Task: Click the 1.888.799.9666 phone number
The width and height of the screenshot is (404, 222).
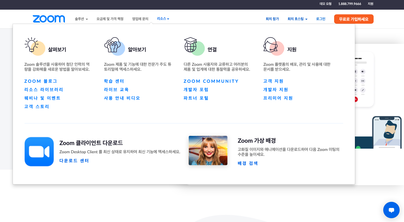Action: (x=350, y=4)
